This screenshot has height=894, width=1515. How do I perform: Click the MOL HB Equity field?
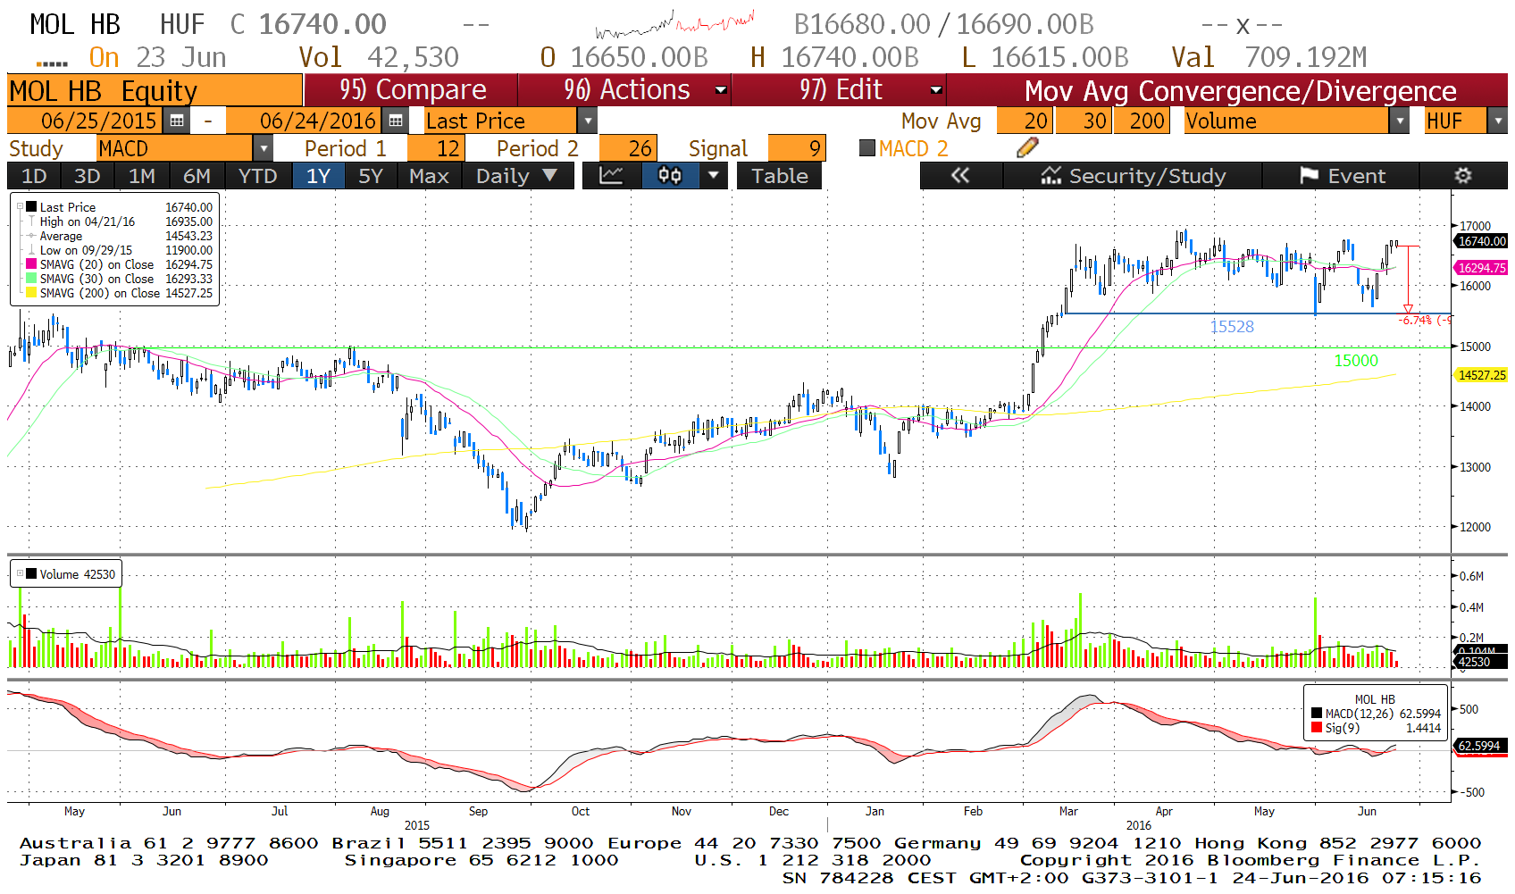(155, 90)
